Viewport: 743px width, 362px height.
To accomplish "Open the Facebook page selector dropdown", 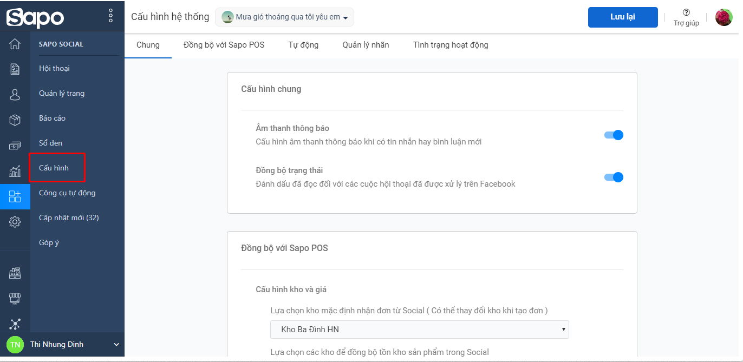I will [x=284, y=17].
